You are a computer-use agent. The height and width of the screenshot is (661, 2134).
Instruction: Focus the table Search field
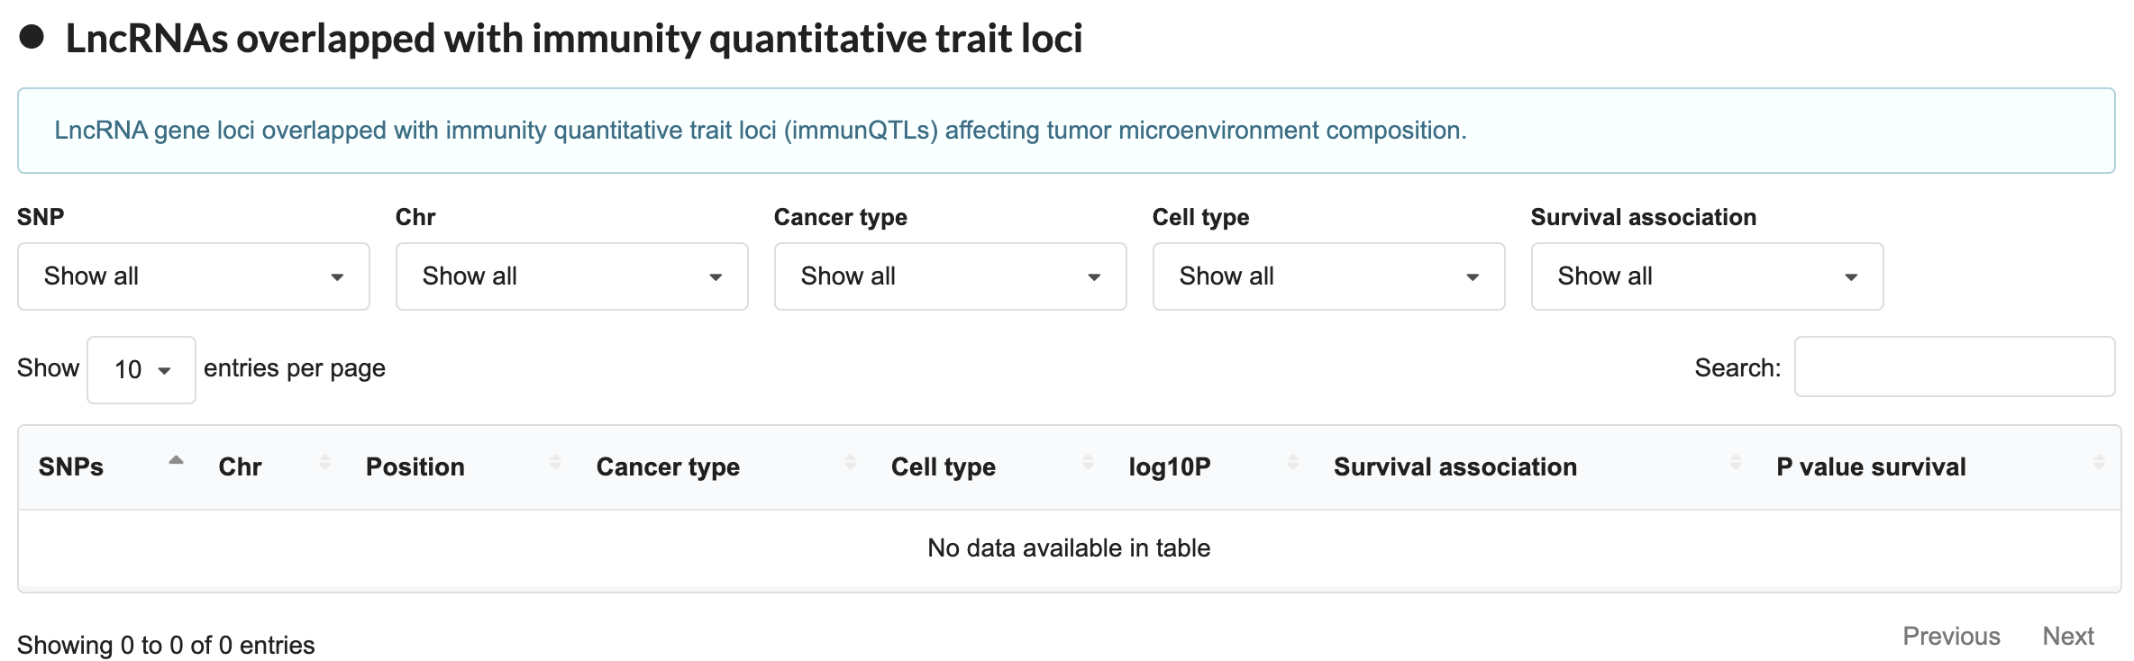coord(1955,367)
